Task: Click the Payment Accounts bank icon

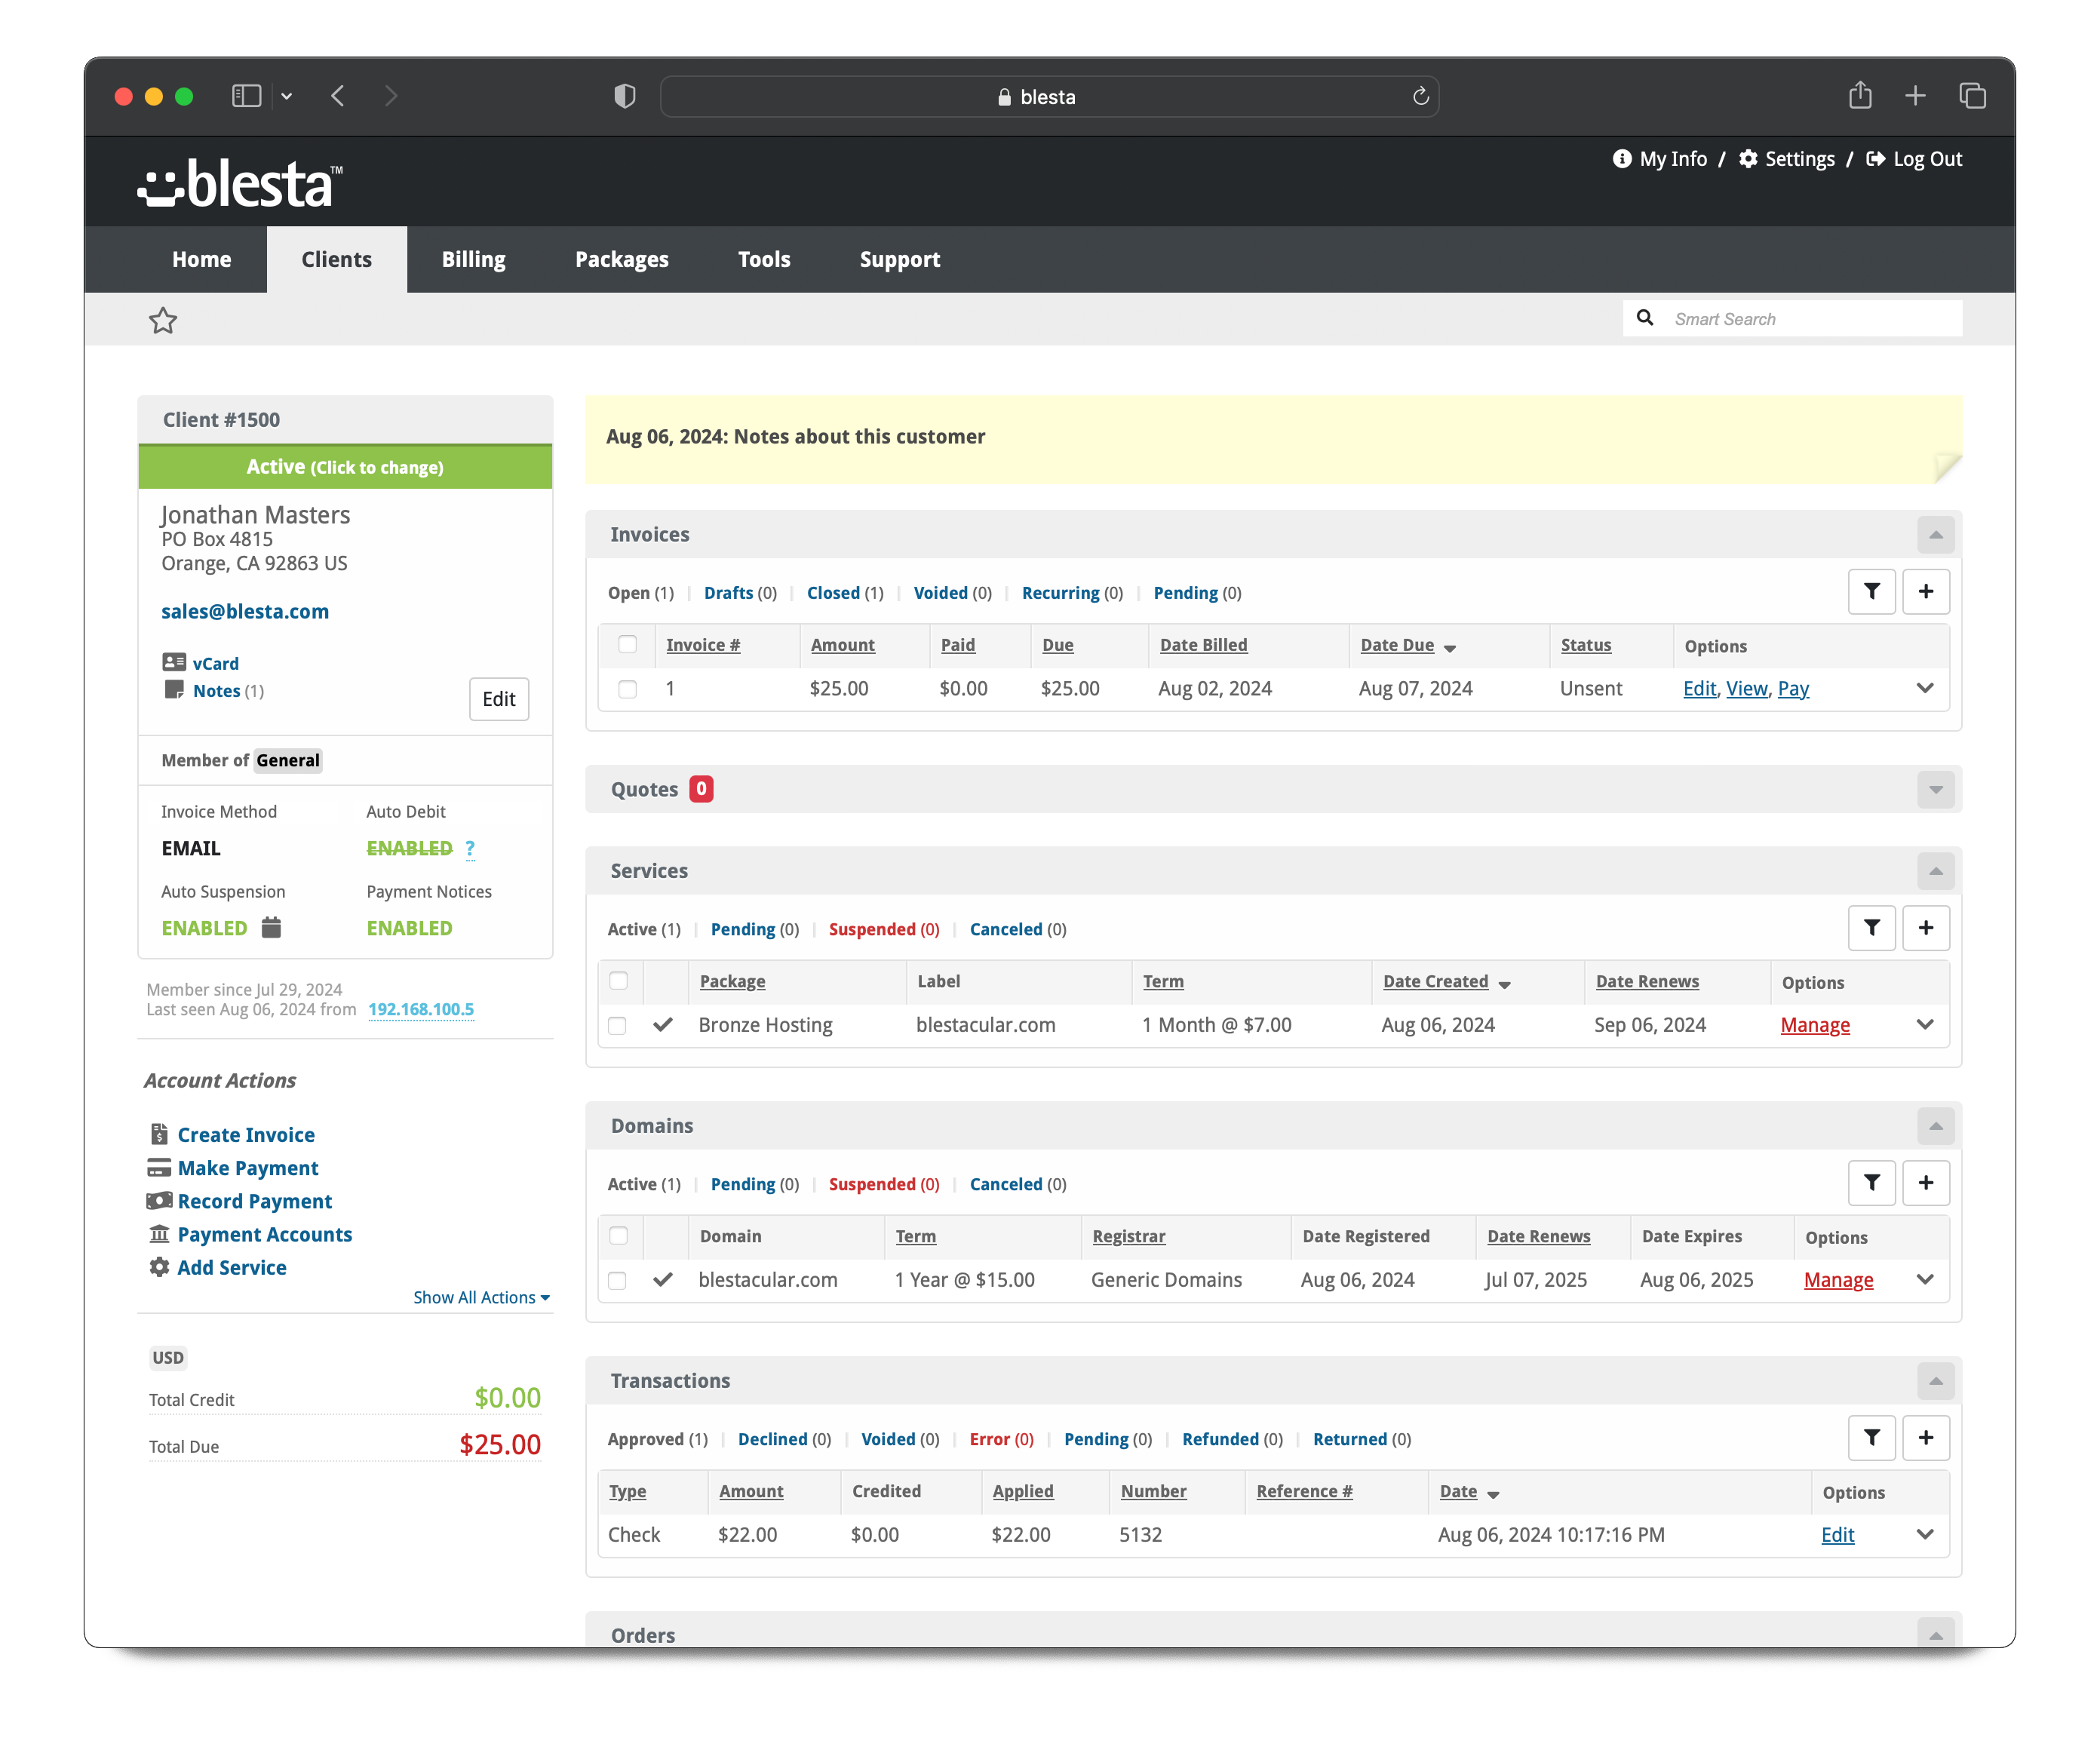Action: tap(159, 1234)
